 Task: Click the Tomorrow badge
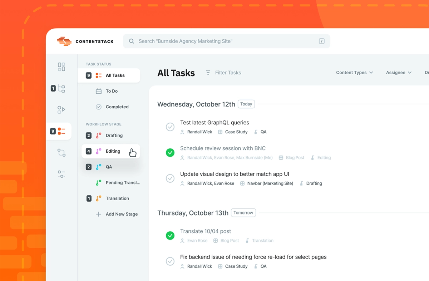pyautogui.click(x=243, y=213)
